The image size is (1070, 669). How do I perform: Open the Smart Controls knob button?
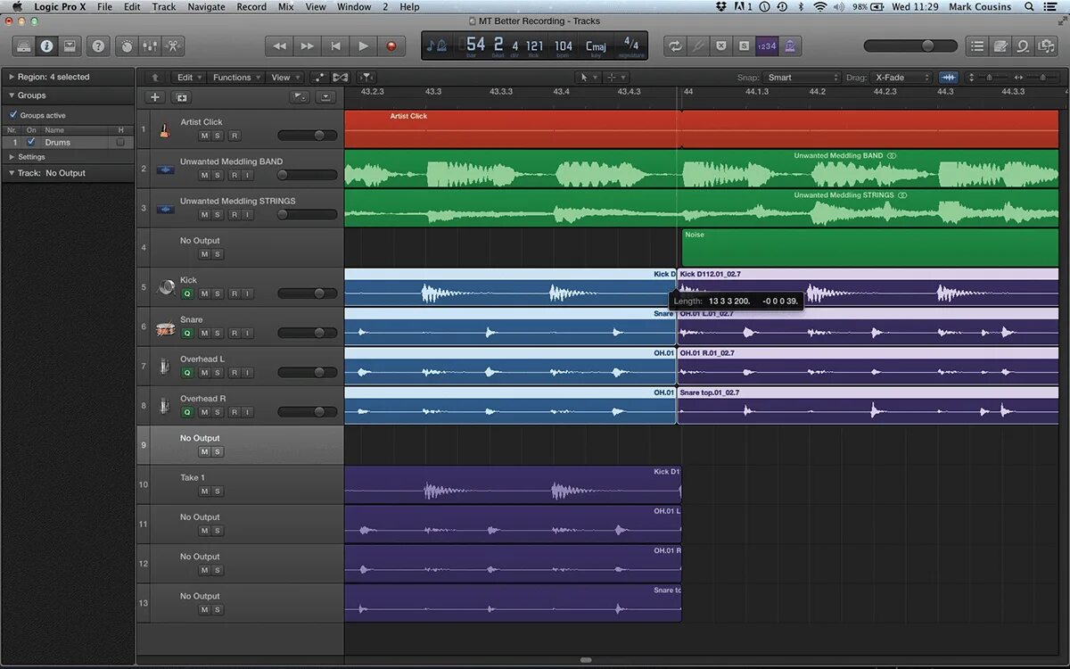[127, 45]
